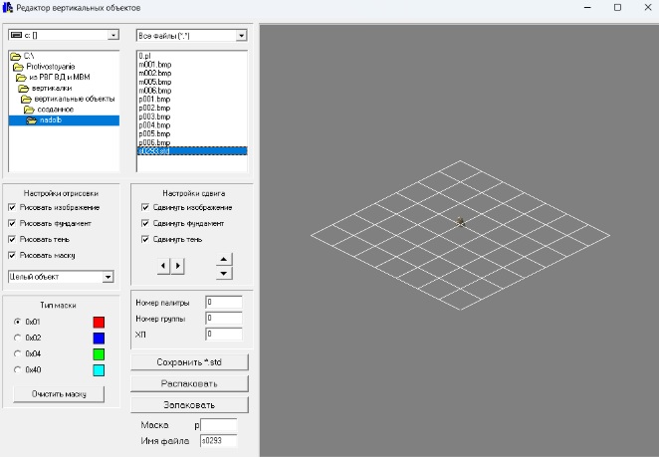Screen dimensions: 659x457
Task: Click the shift-right arrow button
Action: click(178, 266)
